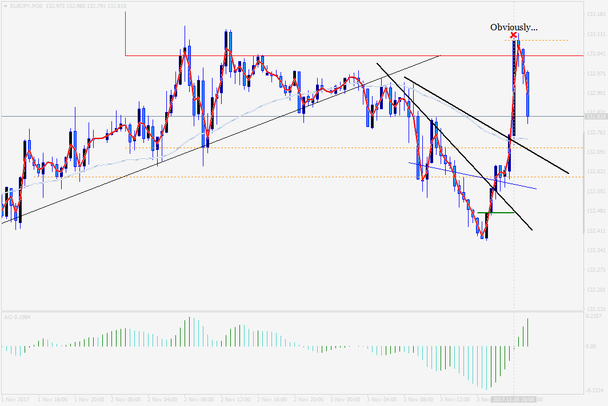Click the last blue candle on the chart
Screen dimensions: 608x406
[528, 94]
